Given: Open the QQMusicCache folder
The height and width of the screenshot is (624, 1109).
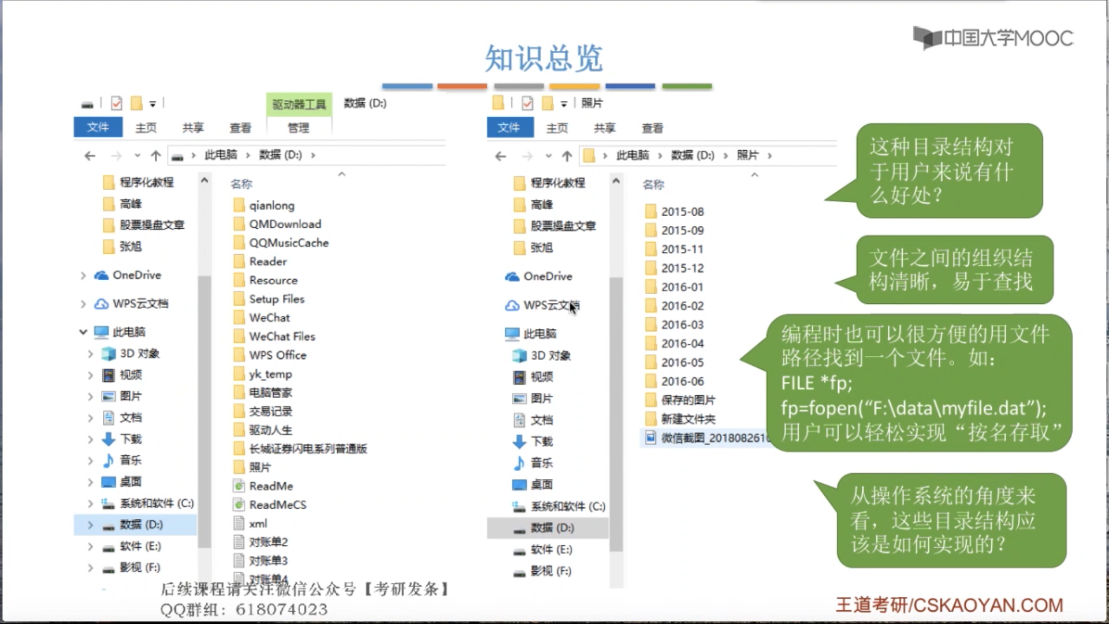Looking at the screenshot, I should click(281, 243).
